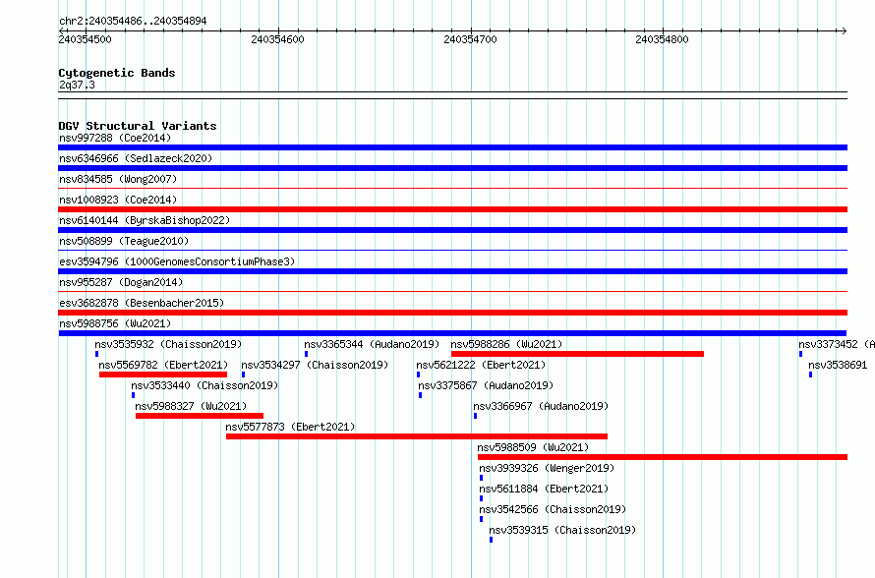Screen dimensions: 875x578
Task: Click blue marker under nsv3539315
Action: [491, 540]
